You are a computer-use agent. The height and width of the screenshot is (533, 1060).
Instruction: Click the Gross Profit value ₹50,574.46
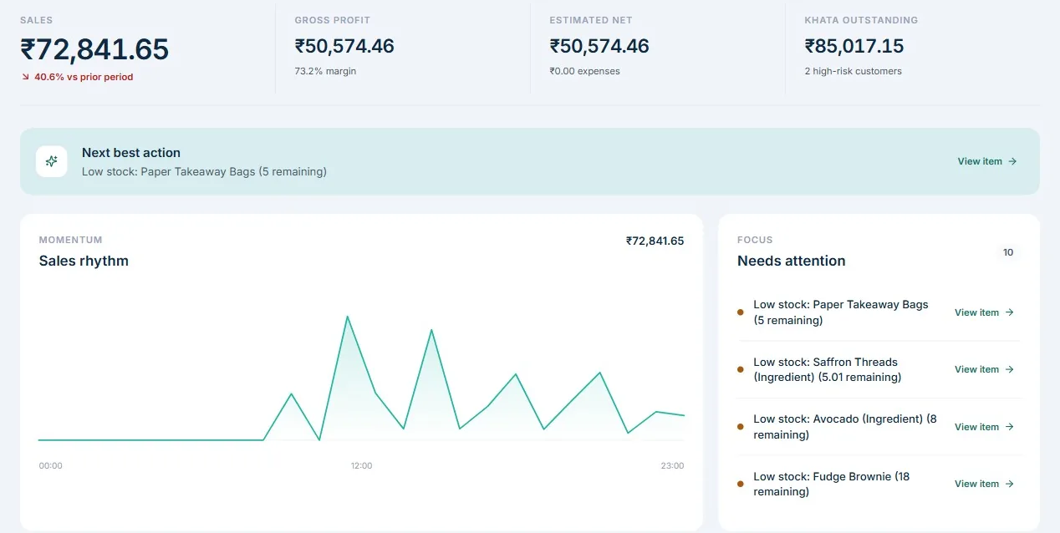click(x=344, y=47)
